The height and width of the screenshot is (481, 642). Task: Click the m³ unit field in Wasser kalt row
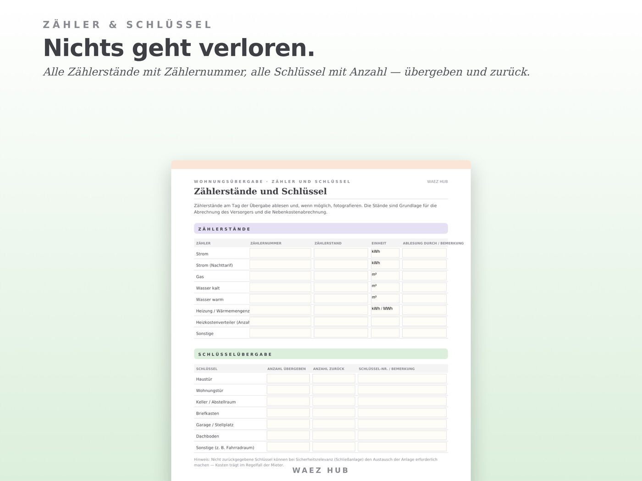tap(385, 287)
